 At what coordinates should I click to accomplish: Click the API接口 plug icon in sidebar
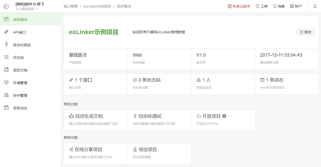coord(6,32)
